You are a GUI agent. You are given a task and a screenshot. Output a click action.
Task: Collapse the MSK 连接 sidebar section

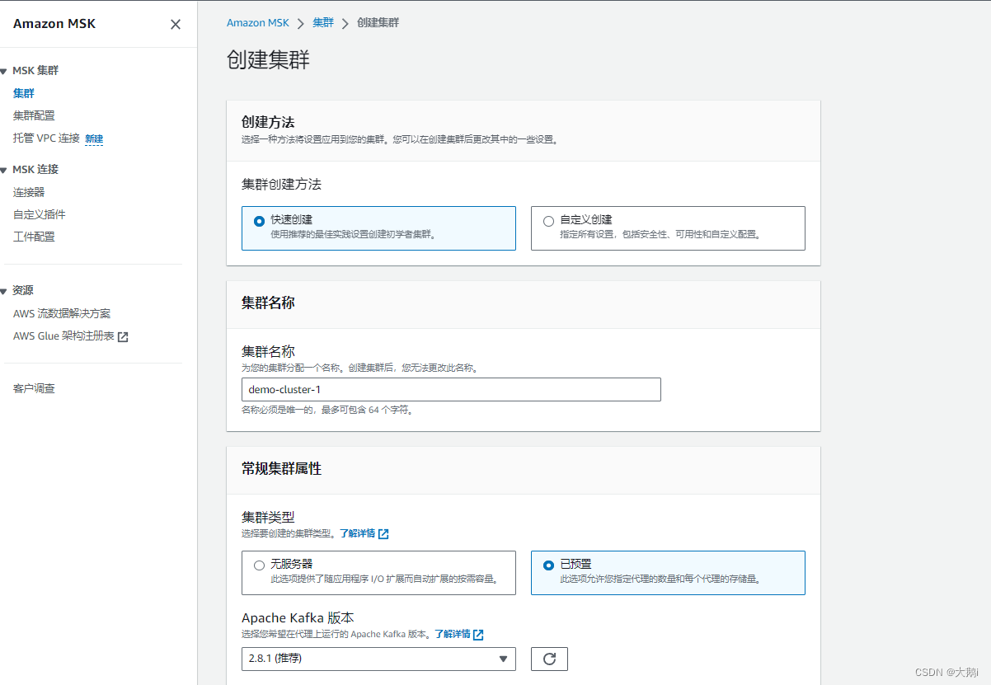pos(4,170)
